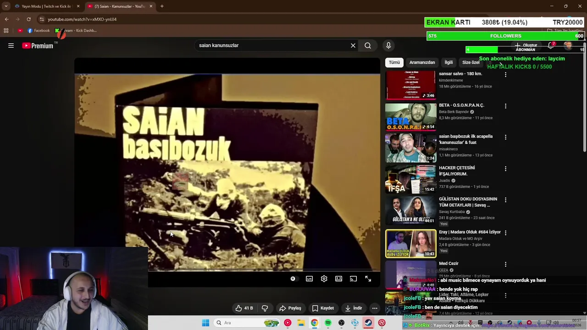587x330 pixels.
Task: Visit the 'Savaş Kurtbaba' channel name
Action: [x=452, y=212]
